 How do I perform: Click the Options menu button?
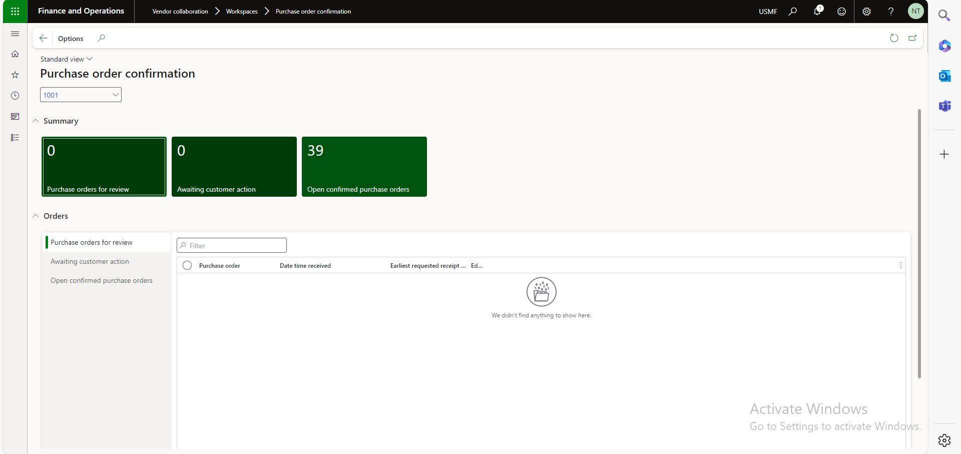click(x=71, y=39)
